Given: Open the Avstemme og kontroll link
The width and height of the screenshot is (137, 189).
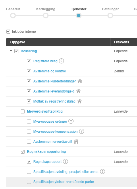Looking at the screenshot, I should 50,71.
